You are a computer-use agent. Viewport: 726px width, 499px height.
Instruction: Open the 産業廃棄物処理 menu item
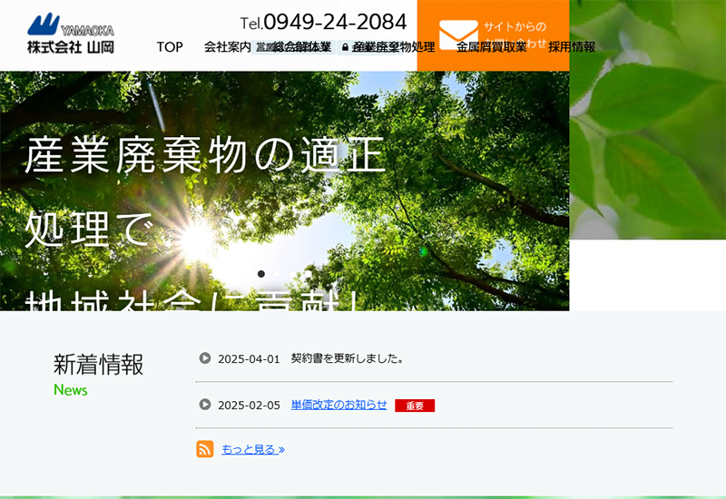click(394, 47)
